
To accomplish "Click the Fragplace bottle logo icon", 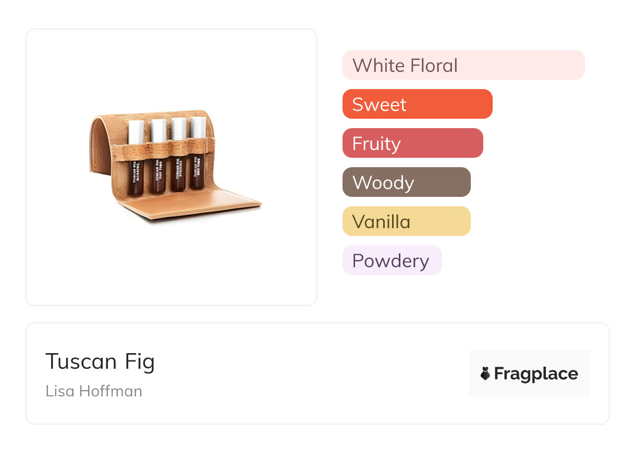I will coord(485,373).
